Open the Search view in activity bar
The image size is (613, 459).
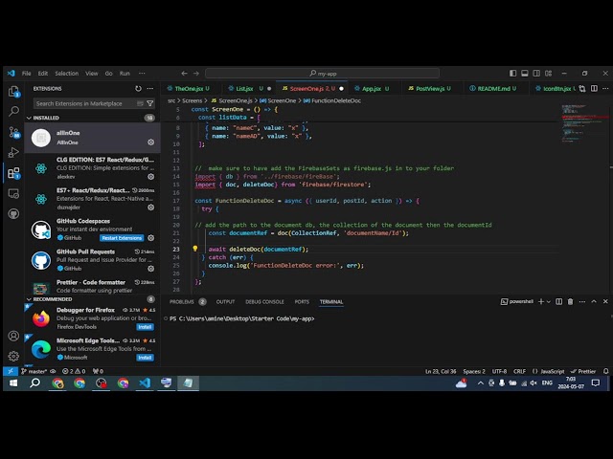click(13, 112)
